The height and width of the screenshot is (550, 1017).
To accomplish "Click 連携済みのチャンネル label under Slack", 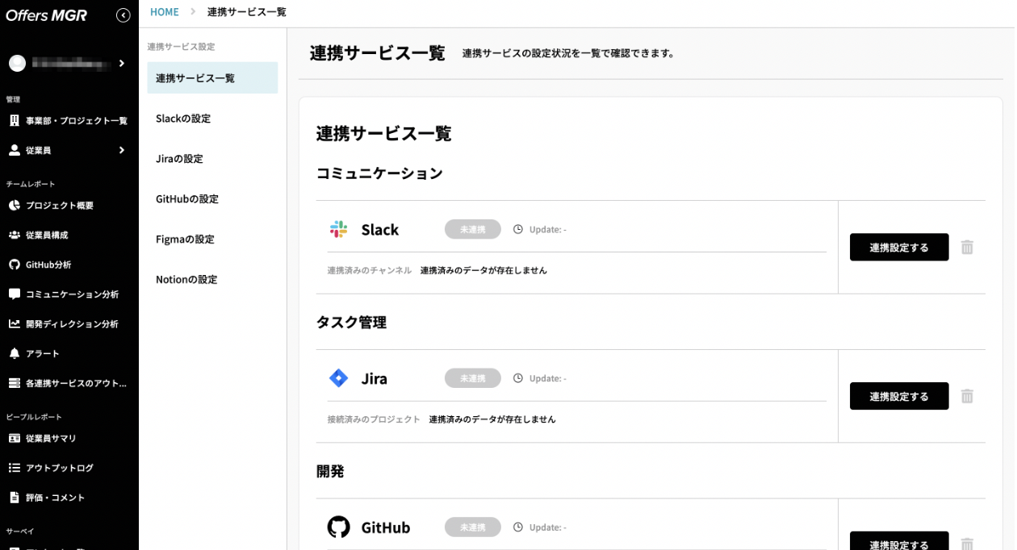I will tap(369, 270).
